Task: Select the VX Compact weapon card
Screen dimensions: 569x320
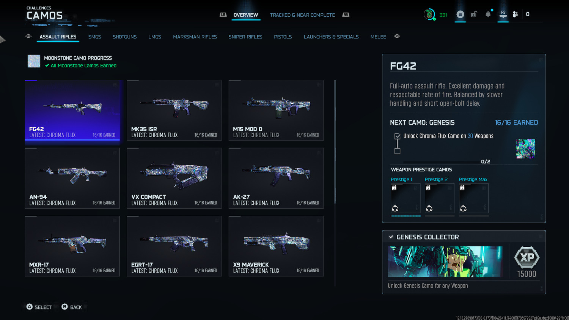Action: (x=174, y=178)
